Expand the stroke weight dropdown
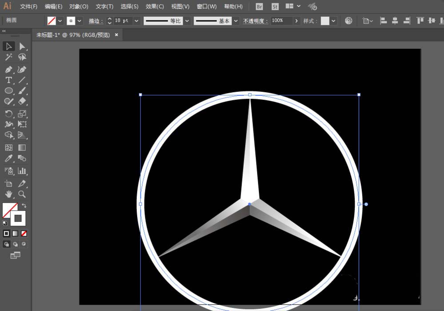 pyautogui.click(x=136, y=21)
